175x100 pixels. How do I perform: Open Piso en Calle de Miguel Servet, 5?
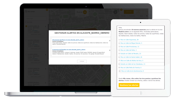[131, 43]
